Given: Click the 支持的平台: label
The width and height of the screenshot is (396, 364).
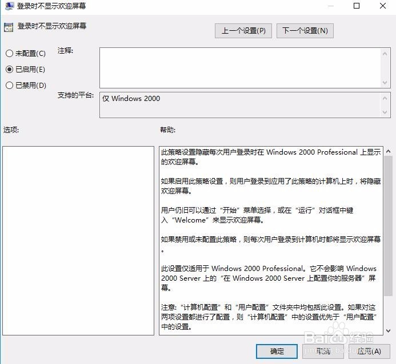Looking at the screenshot, I should click(x=76, y=95).
